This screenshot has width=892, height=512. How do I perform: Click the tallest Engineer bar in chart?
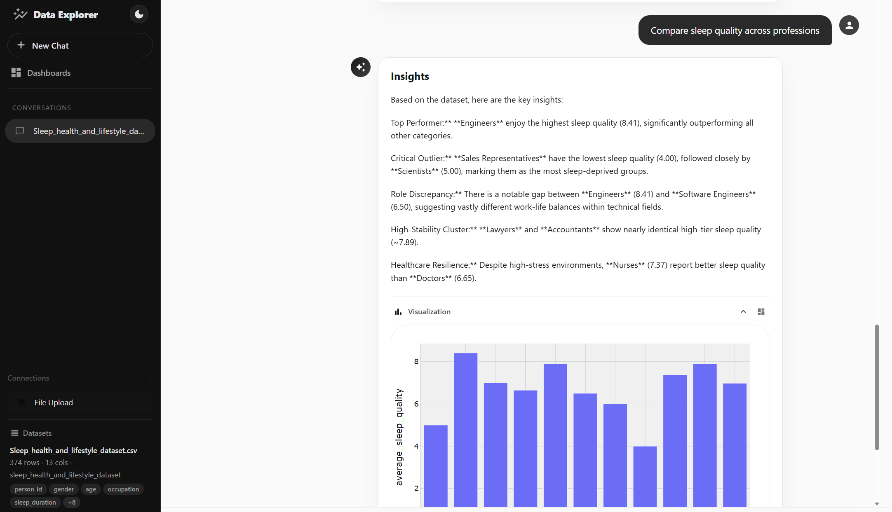(x=465, y=428)
